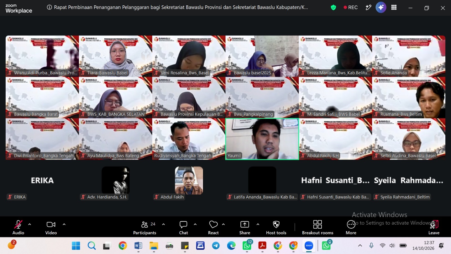This screenshot has height=254, width=451.
Task: Open AI Companion sparkle button
Action: (x=381, y=8)
